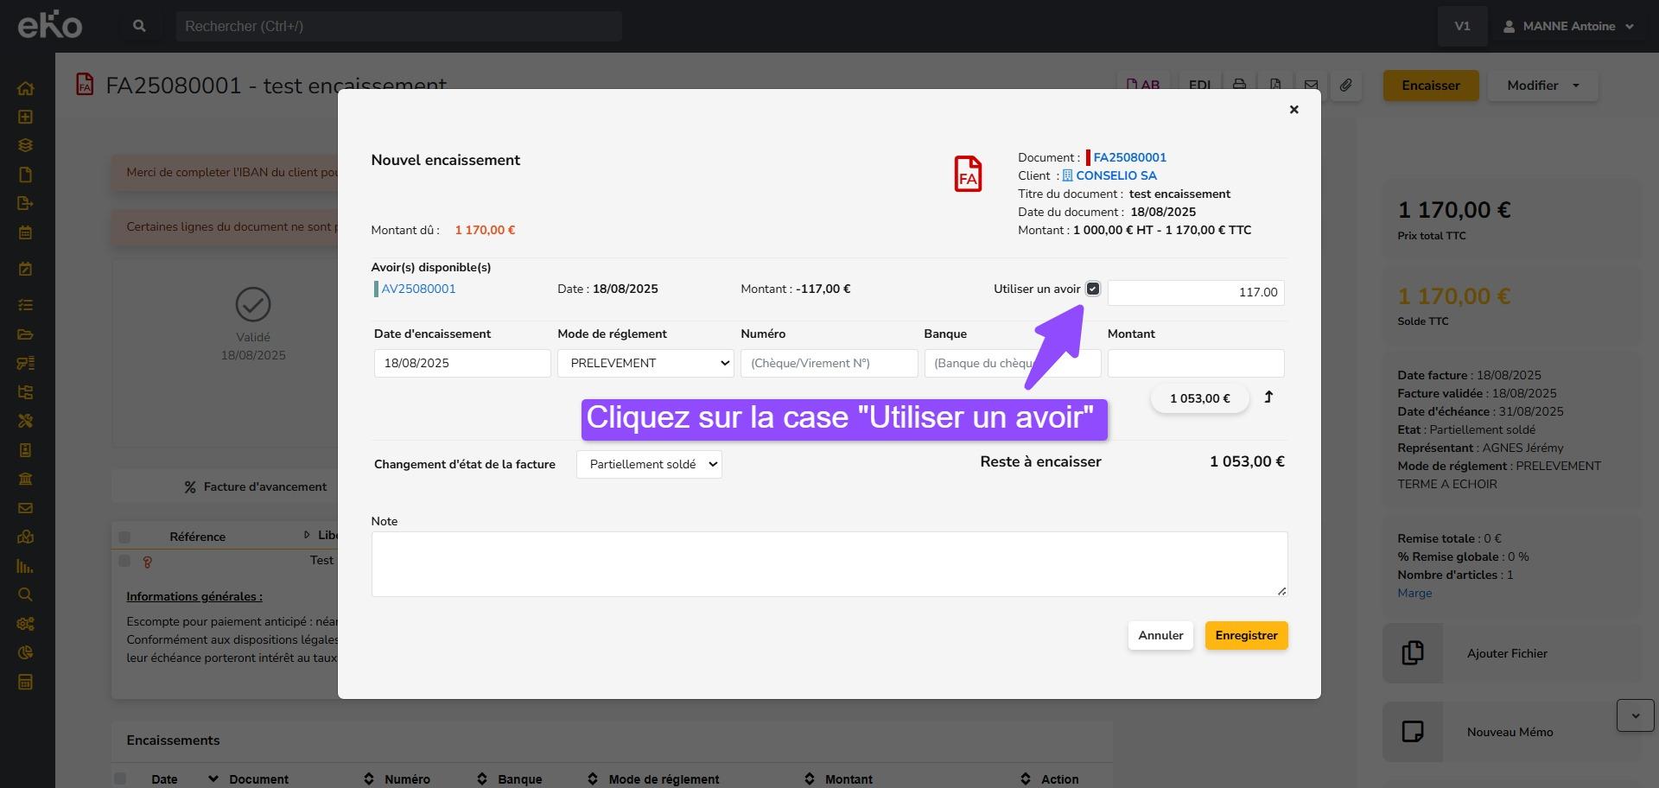Viewport: 1659px width, 788px height.
Task: Check the Encaissements table header checkbox
Action: pos(121,778)
